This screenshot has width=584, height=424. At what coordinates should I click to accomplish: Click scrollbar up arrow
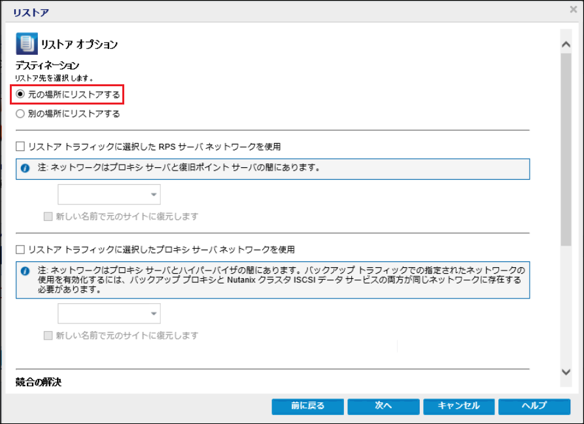(x=566, y=44)
